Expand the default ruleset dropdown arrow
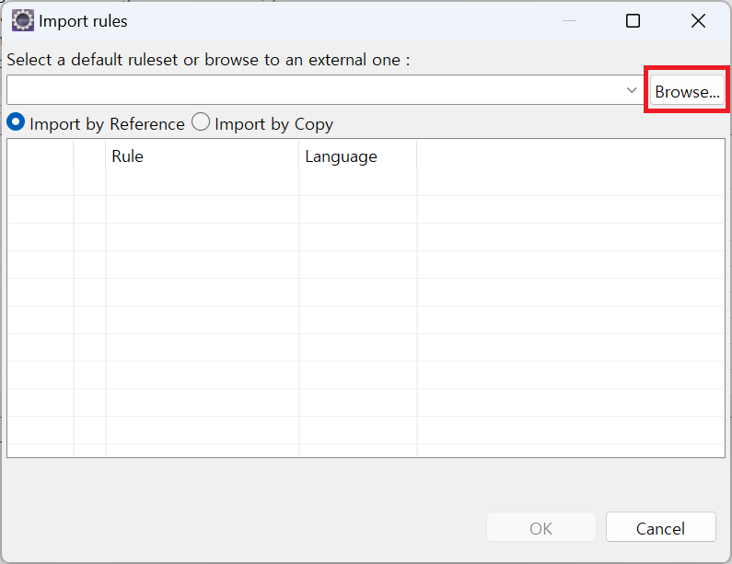Screen dimensions: 732x564 (631, 90)
